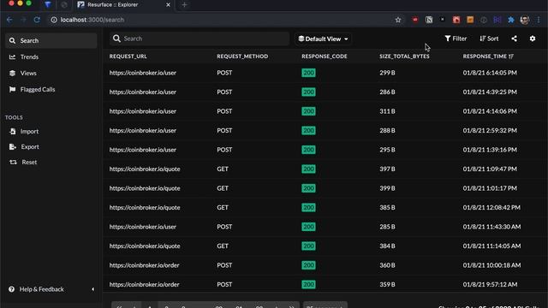Click the Export file icon

[13, 146]
